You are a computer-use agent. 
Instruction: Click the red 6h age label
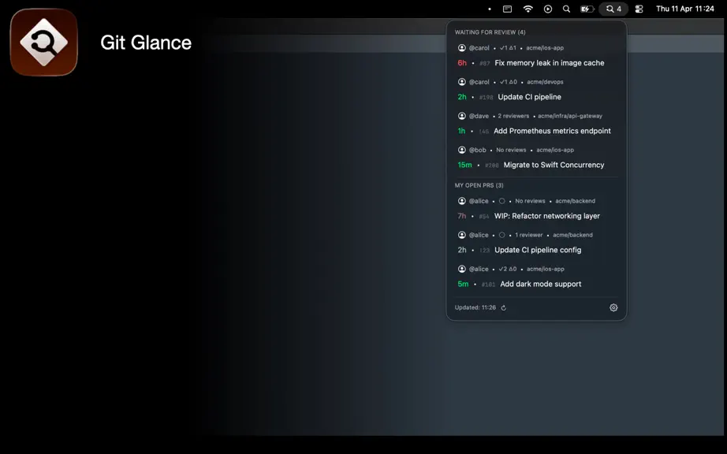[462, 63]
